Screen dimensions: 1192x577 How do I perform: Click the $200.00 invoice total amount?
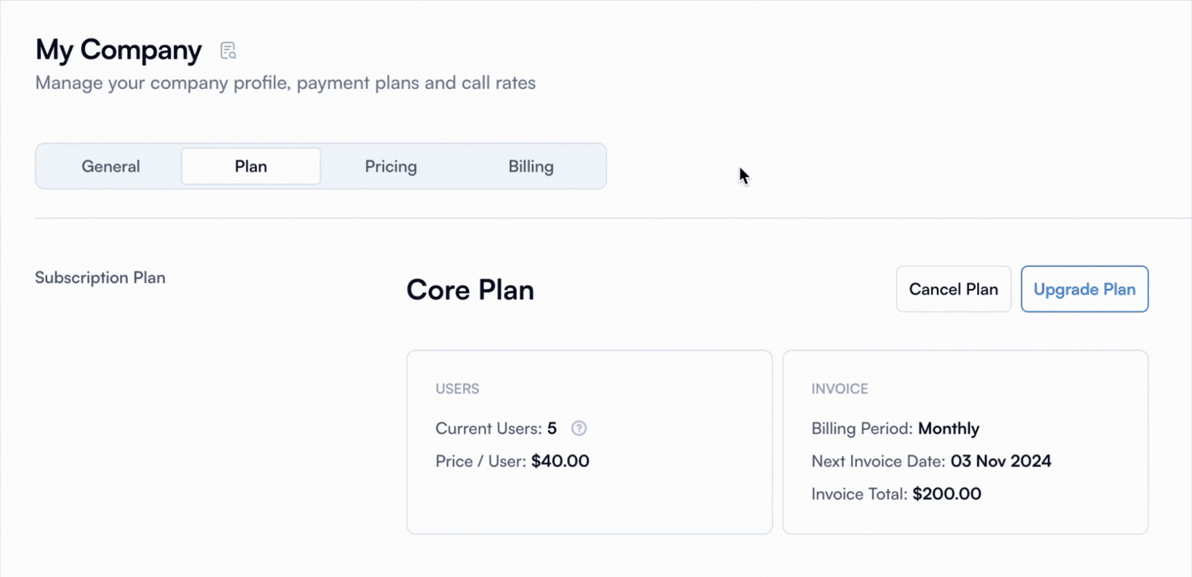coord(946,494)
